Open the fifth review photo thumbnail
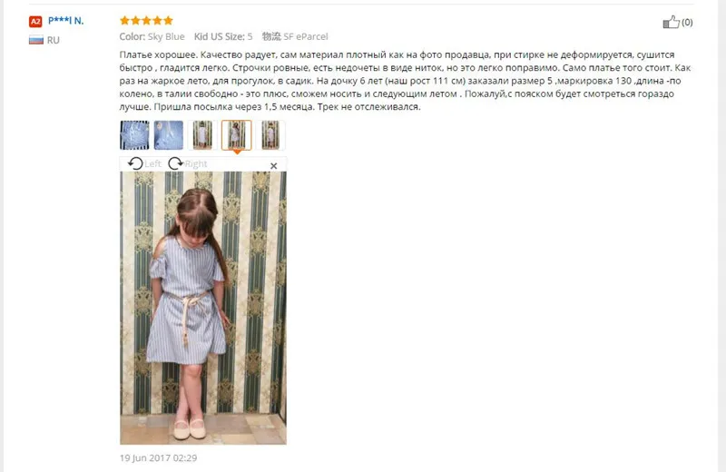This screenshot has width=726, height=472. (x=270, y=134)
